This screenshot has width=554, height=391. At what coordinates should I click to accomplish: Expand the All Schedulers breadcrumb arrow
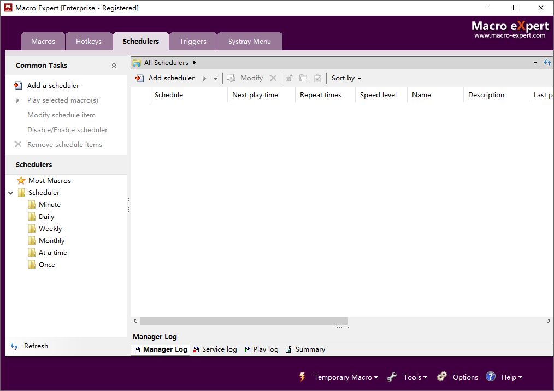(195, 62)
